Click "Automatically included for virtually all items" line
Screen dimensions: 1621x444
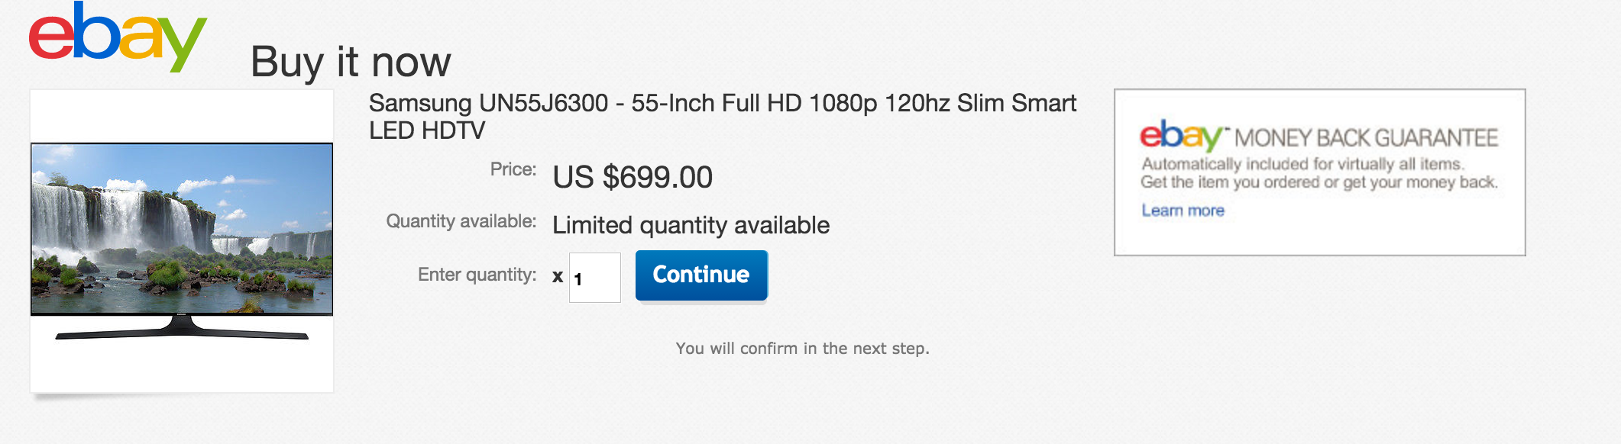1302,164
